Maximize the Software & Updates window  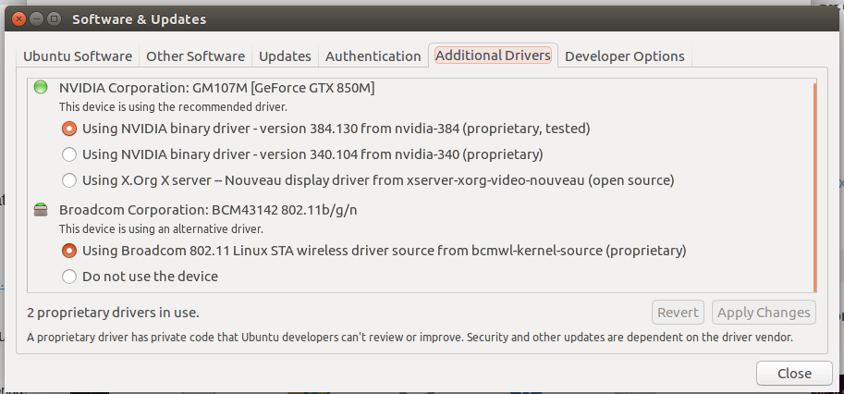pyautogui.click(x=54, y=19)
